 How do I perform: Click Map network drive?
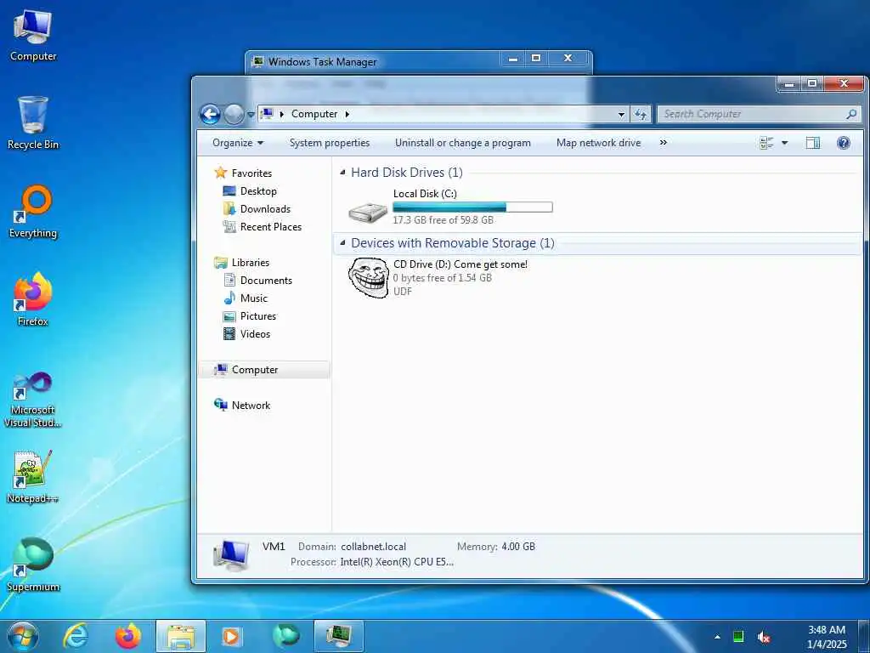coord(598,143)
